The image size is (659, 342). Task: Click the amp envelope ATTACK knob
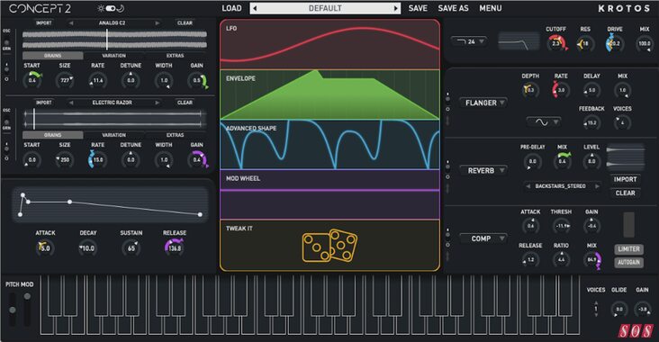click(x=44, y=248)
